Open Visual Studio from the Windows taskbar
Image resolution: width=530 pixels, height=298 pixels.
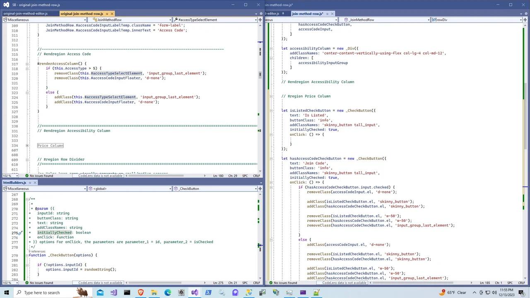tap(195, 293)
